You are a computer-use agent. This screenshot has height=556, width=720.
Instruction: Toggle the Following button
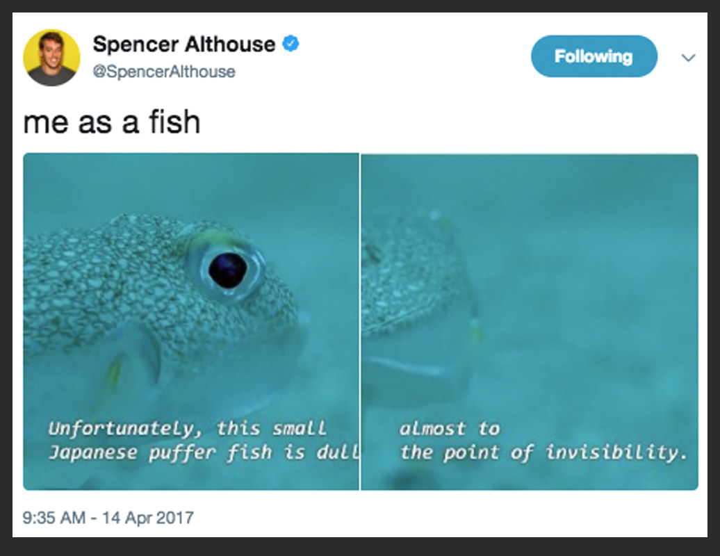pos(594,56)
